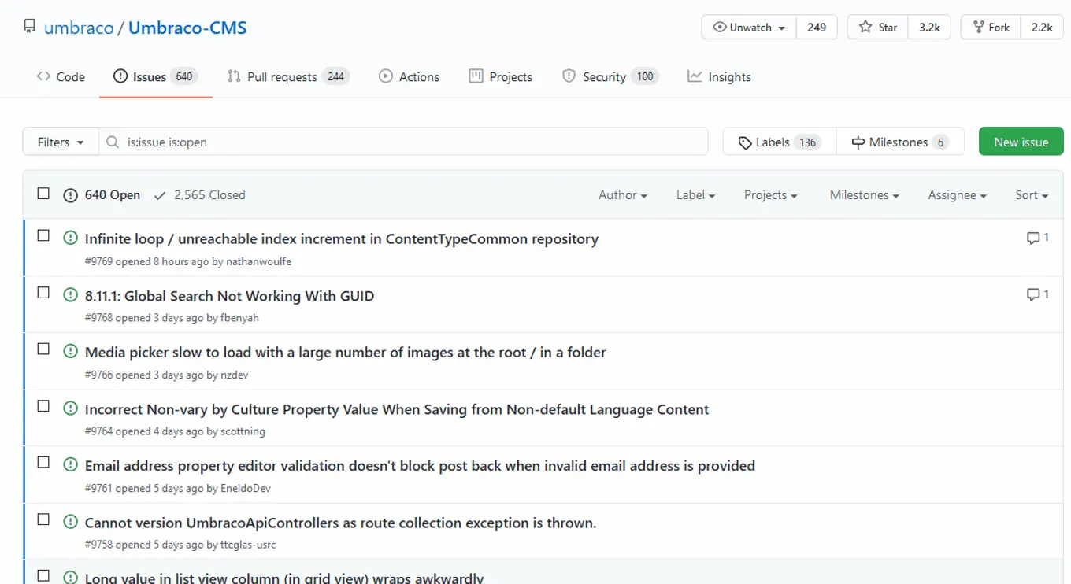This screenshot has width=1071, height=584.
Task: Open author link tteglas-usrc
Action: [248, 545]
